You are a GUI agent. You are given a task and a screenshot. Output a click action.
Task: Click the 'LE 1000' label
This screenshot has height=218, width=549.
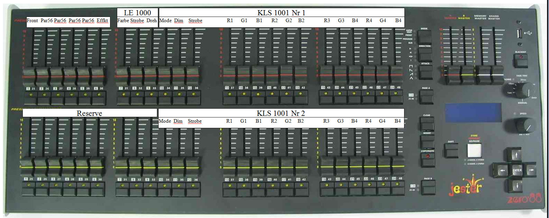coord(137,13)
